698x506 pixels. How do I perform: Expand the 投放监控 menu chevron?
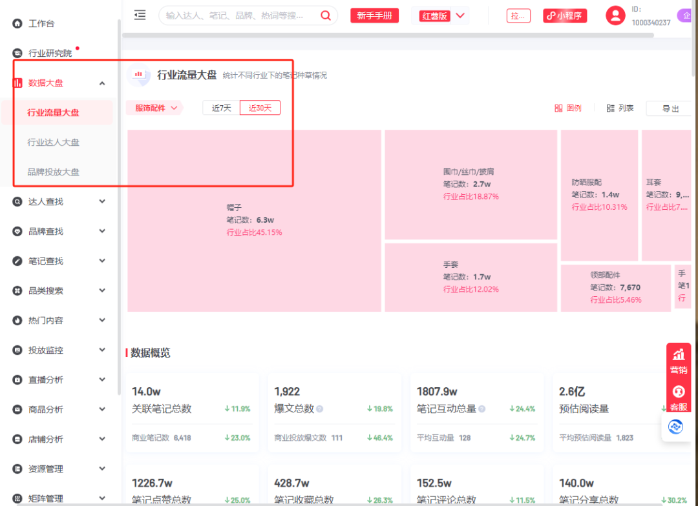click(102, 350)
